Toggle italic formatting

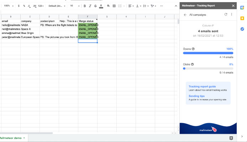(90, 6)
